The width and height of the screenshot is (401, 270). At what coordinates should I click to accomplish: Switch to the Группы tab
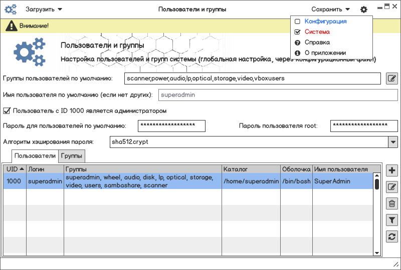pos(72,156)
